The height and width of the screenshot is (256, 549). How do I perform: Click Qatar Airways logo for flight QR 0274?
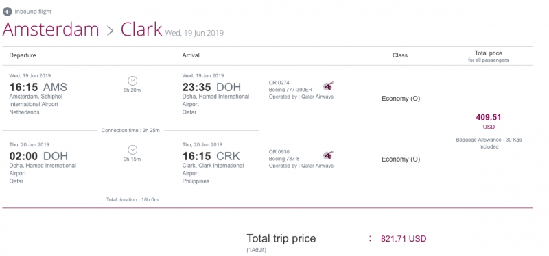328,86
